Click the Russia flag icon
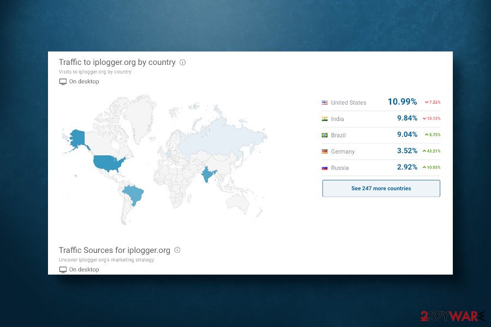491x327 pixels. [325, 168]
